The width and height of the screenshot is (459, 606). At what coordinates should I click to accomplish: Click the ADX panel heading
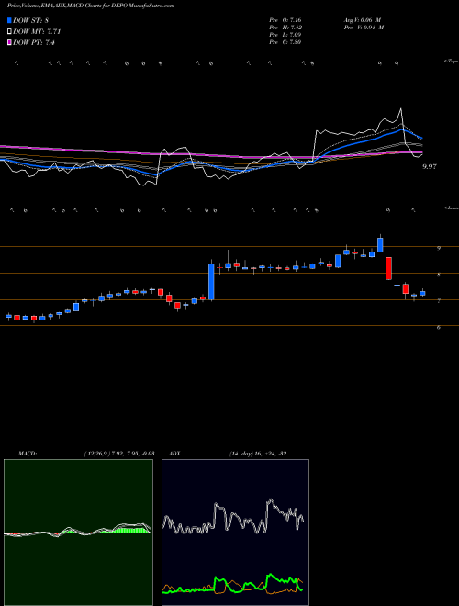175,454
